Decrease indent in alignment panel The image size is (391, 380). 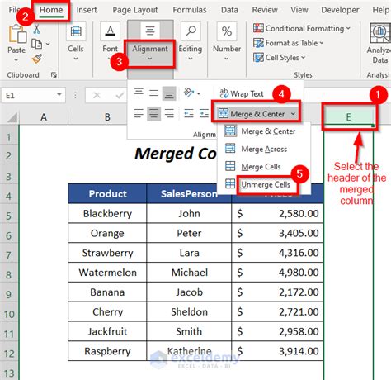[189, 113]
